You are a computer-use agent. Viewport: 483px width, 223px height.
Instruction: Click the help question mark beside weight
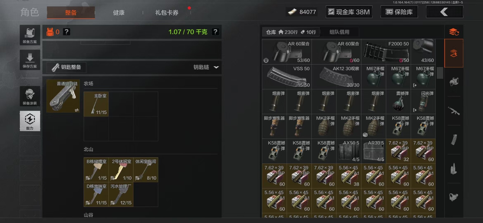click(x=215, y=32)
